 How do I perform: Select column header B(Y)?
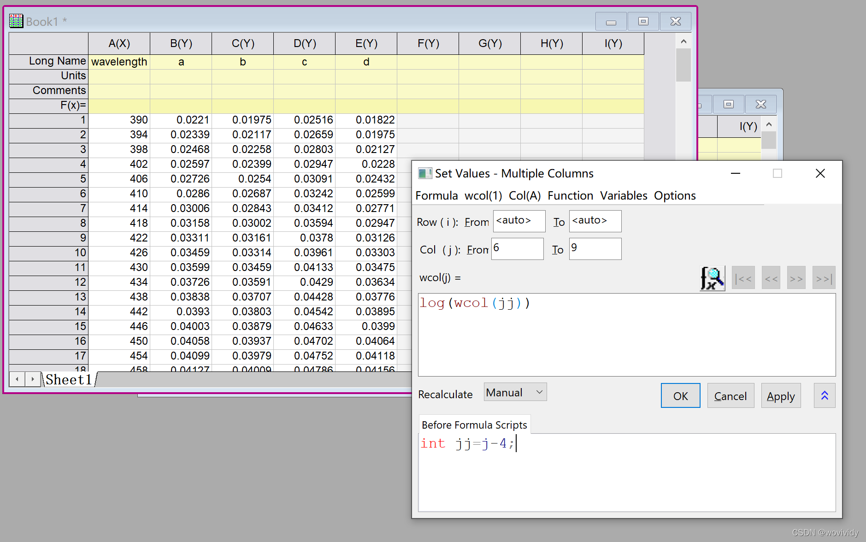(x=181, y=43)
